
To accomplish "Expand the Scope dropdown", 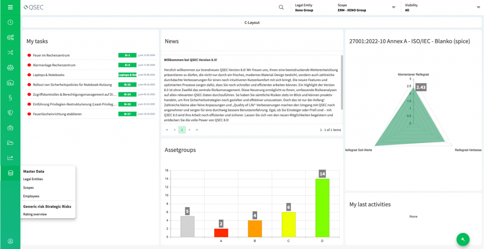I will click(393, 8).
